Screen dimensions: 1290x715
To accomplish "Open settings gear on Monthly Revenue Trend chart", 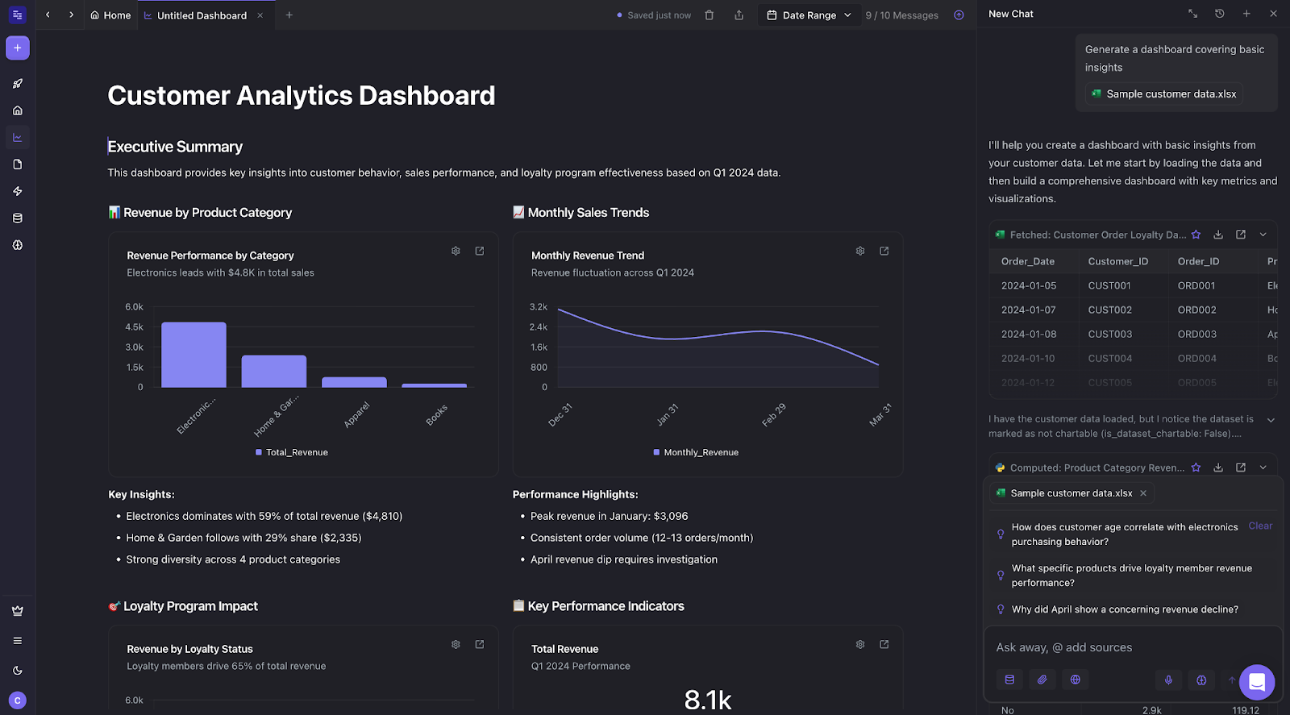I will coord(860,251).
